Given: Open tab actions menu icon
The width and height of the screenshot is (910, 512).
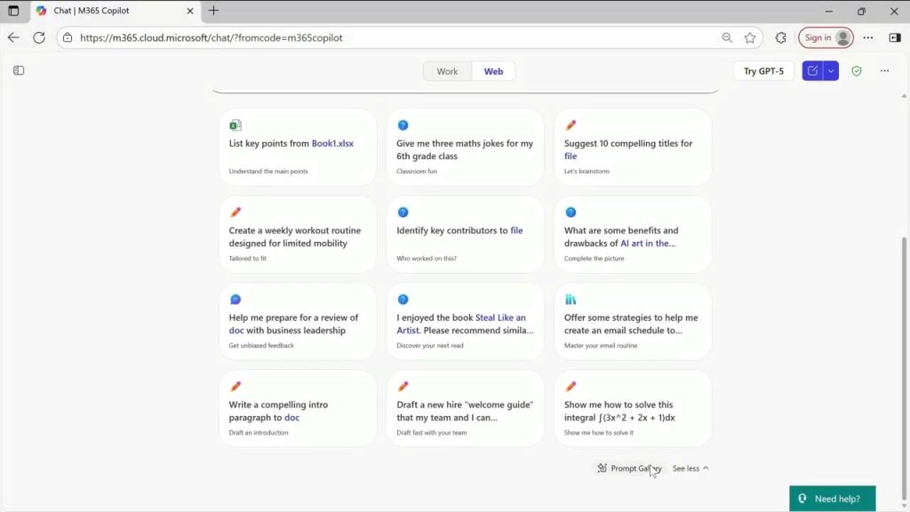Looking at the screenshot, I should pos(13,12).
